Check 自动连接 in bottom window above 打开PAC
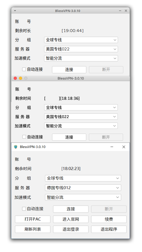Viewport: 142px width, 252px height. pyautogui.click(x=24, y=209)
